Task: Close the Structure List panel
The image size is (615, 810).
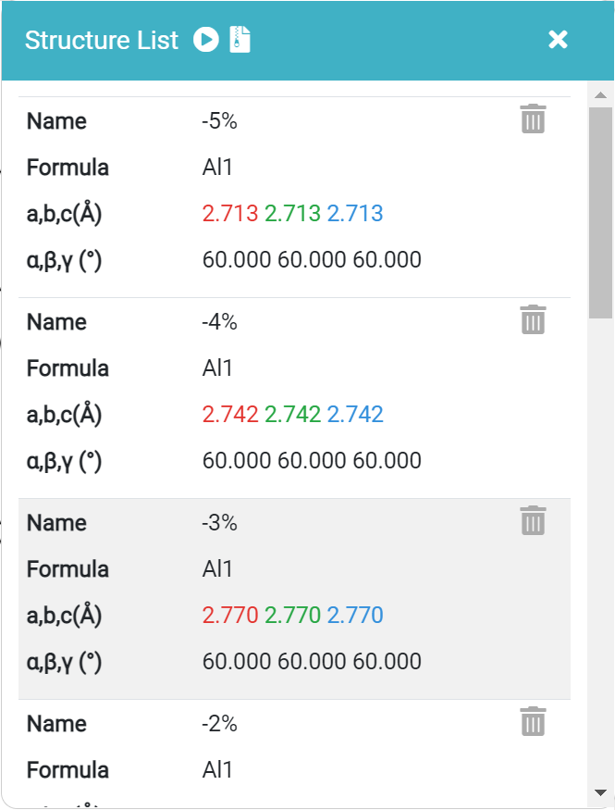Action: [x=558, y=39]
